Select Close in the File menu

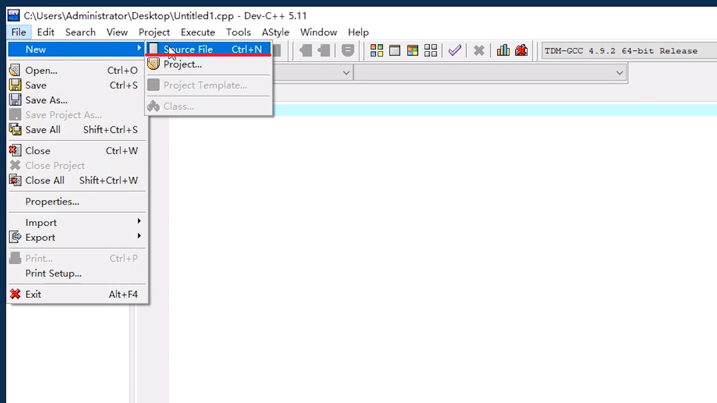(77, 150)
